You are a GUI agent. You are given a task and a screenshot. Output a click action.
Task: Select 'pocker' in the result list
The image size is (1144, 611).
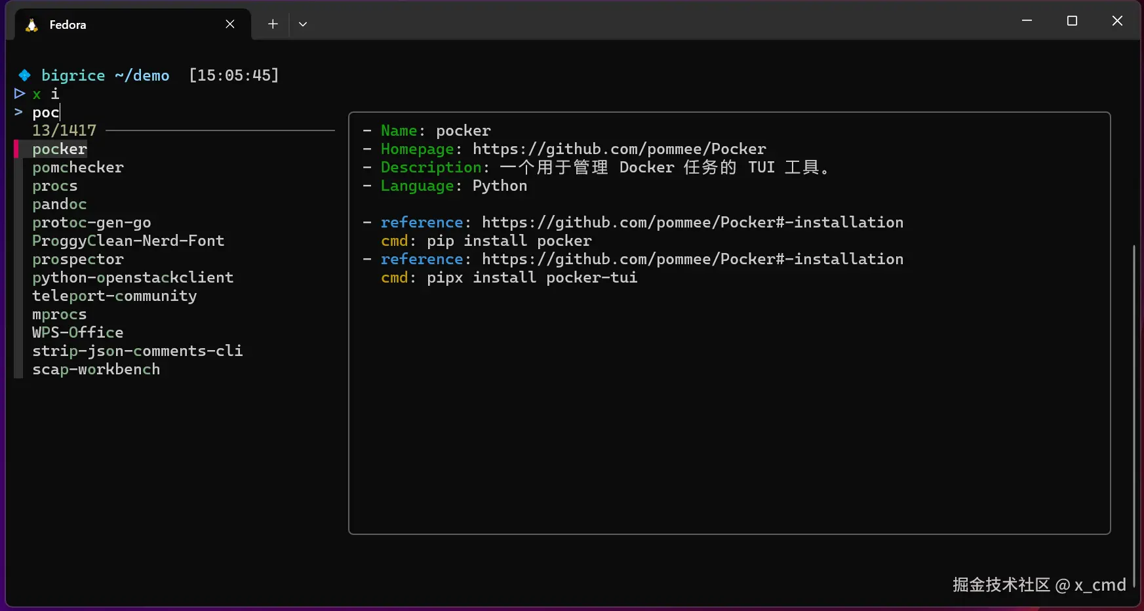point(60,149)
